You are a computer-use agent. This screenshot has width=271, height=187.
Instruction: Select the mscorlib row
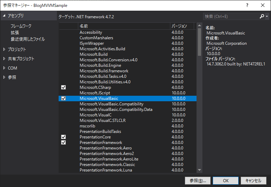tap(128, 126)
